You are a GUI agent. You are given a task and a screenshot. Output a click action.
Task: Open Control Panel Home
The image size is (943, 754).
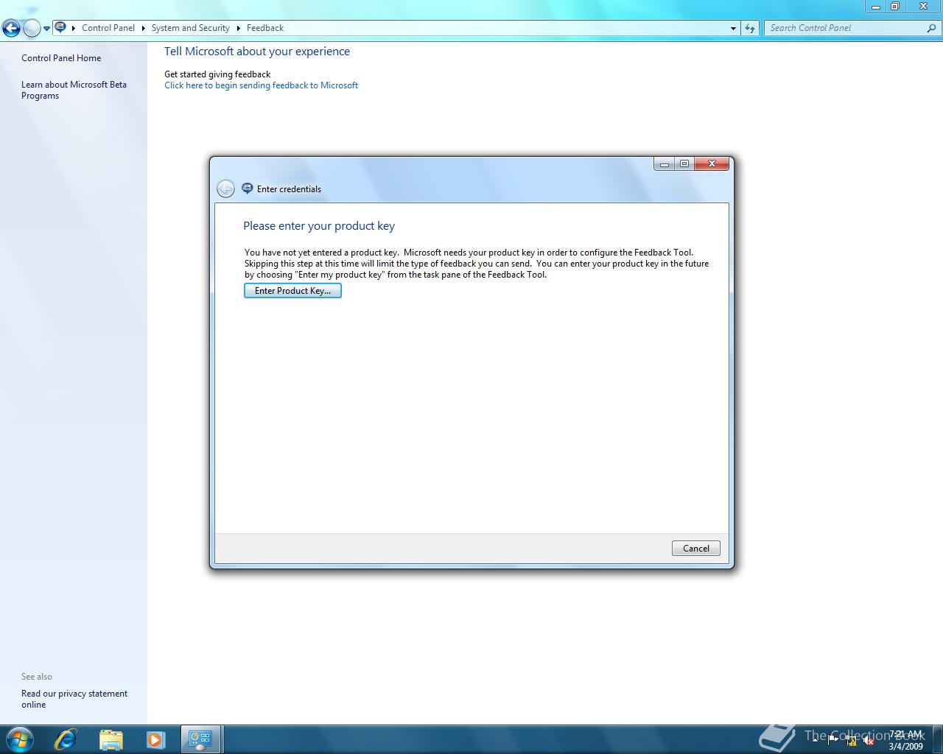click(61, 58)
